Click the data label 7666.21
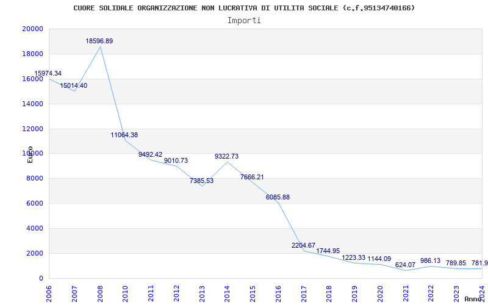Screen dimensions: 488x305 (252, 177)
